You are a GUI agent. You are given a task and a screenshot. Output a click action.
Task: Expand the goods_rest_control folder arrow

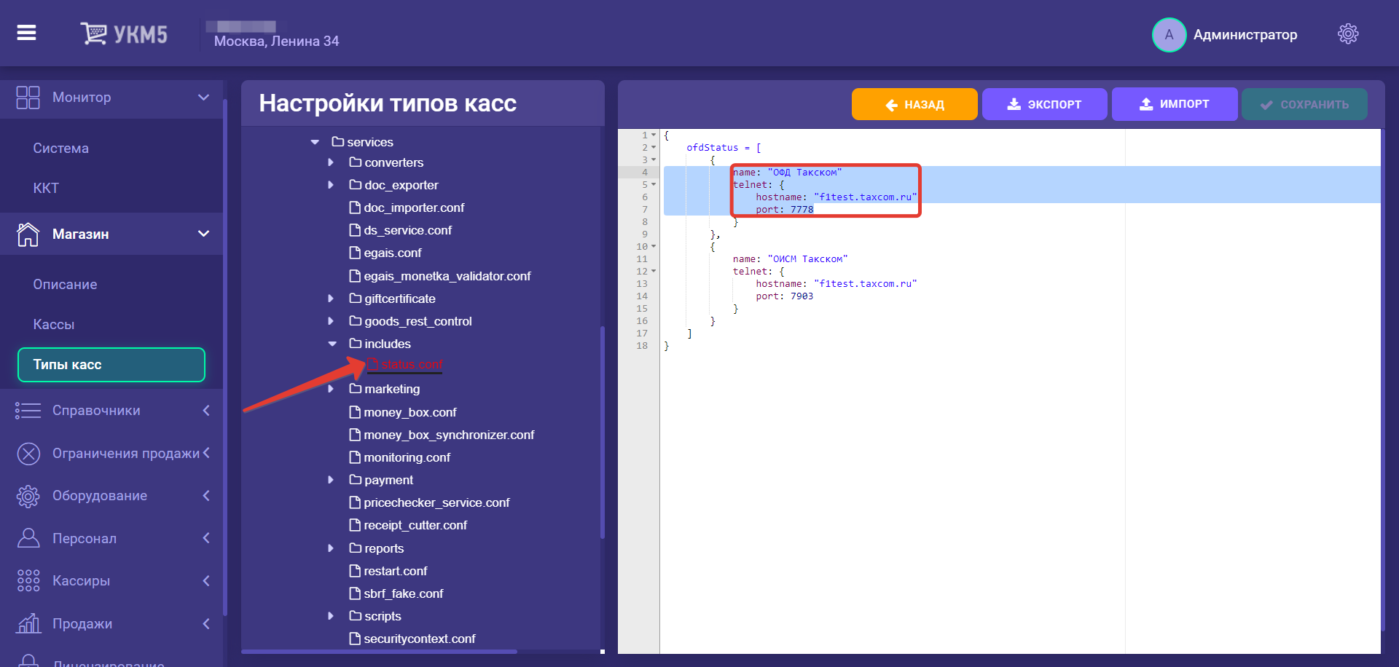pyautogui.click(x=331, y=321)
